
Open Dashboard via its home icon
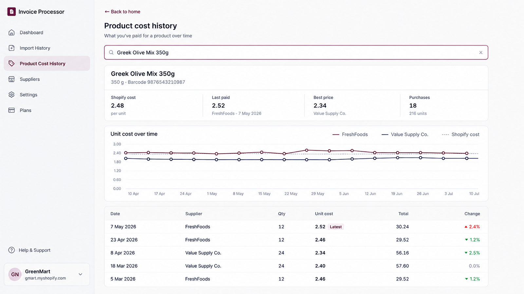coord(11,32)
